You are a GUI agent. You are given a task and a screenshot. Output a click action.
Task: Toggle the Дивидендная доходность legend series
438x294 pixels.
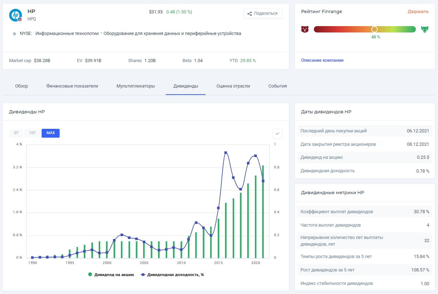(172, 275)
